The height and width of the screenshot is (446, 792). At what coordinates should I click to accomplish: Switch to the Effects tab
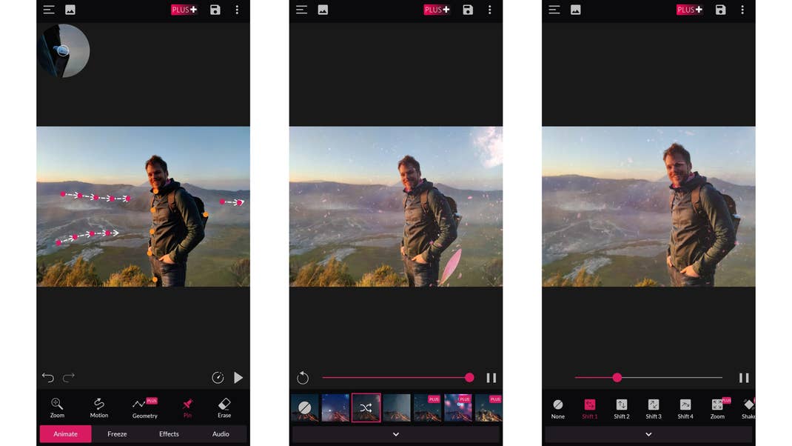pyautogui.click(x=168, y=434)
